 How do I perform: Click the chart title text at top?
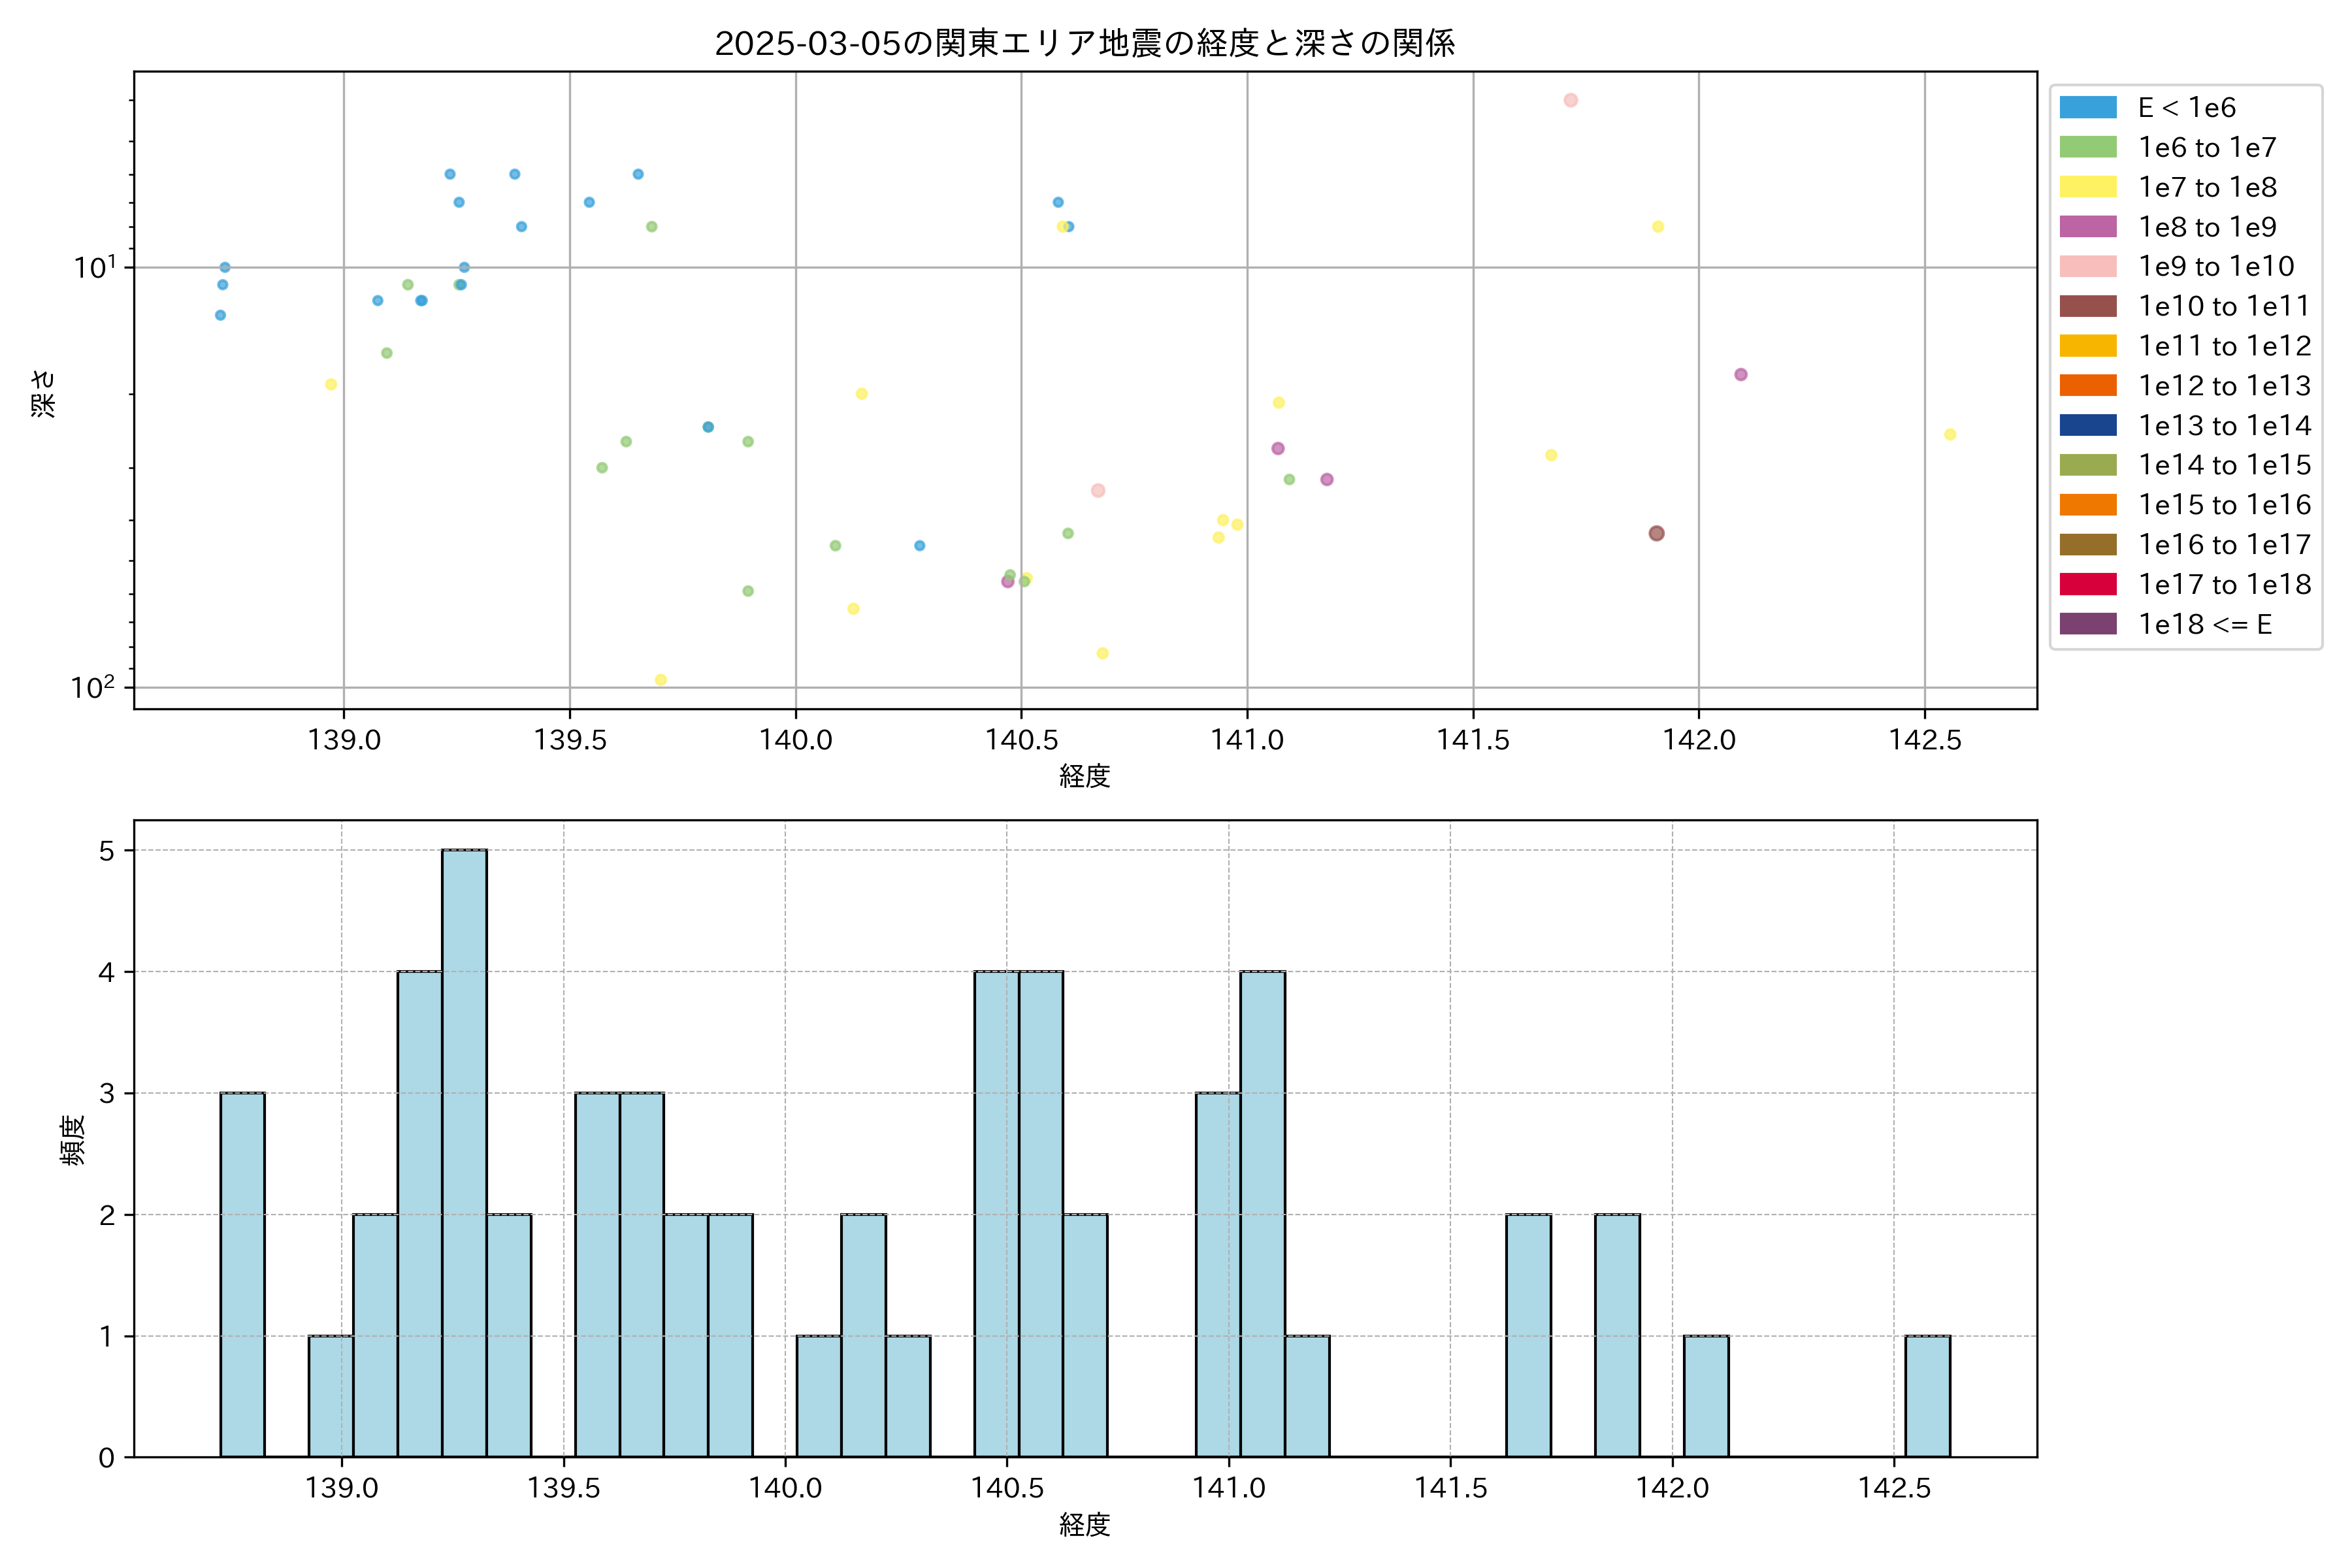click(x=1084, y=43)
